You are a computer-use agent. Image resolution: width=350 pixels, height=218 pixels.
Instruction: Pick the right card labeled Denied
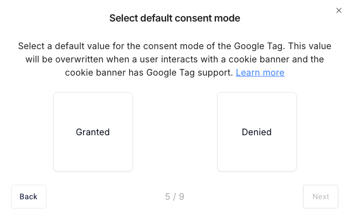pyautogui.click(x=257, y=132)
